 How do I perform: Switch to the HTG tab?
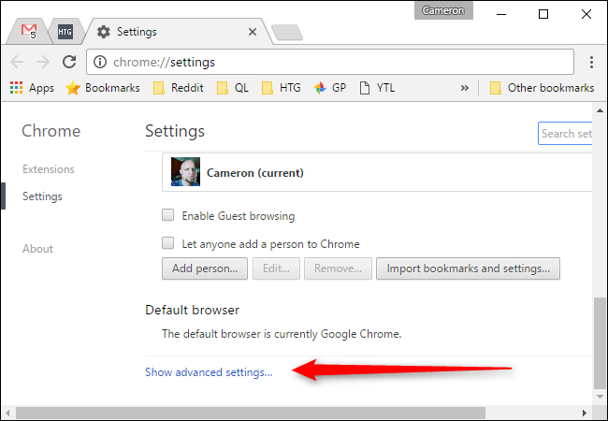point(65,32)
